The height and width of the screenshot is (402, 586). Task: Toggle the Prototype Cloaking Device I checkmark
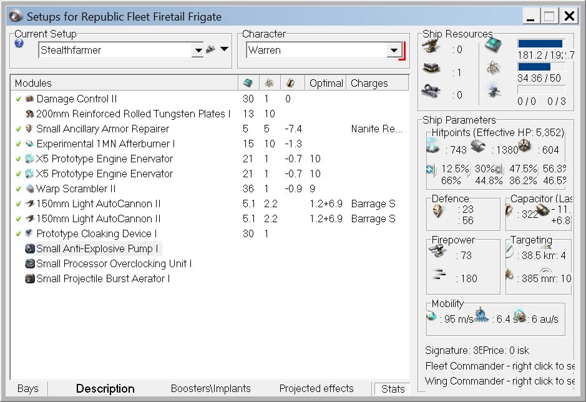coord(18,233)
